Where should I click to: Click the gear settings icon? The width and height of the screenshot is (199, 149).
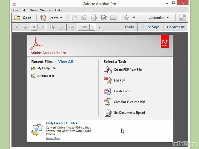tap(126, 18)
